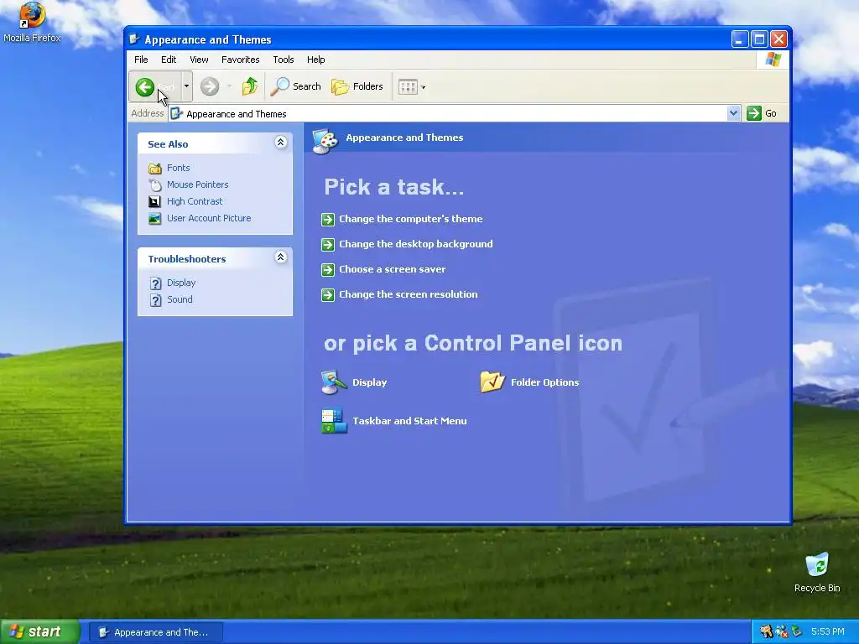
Task: Open the Display control panel icon
Action: (x=334, y=382)
